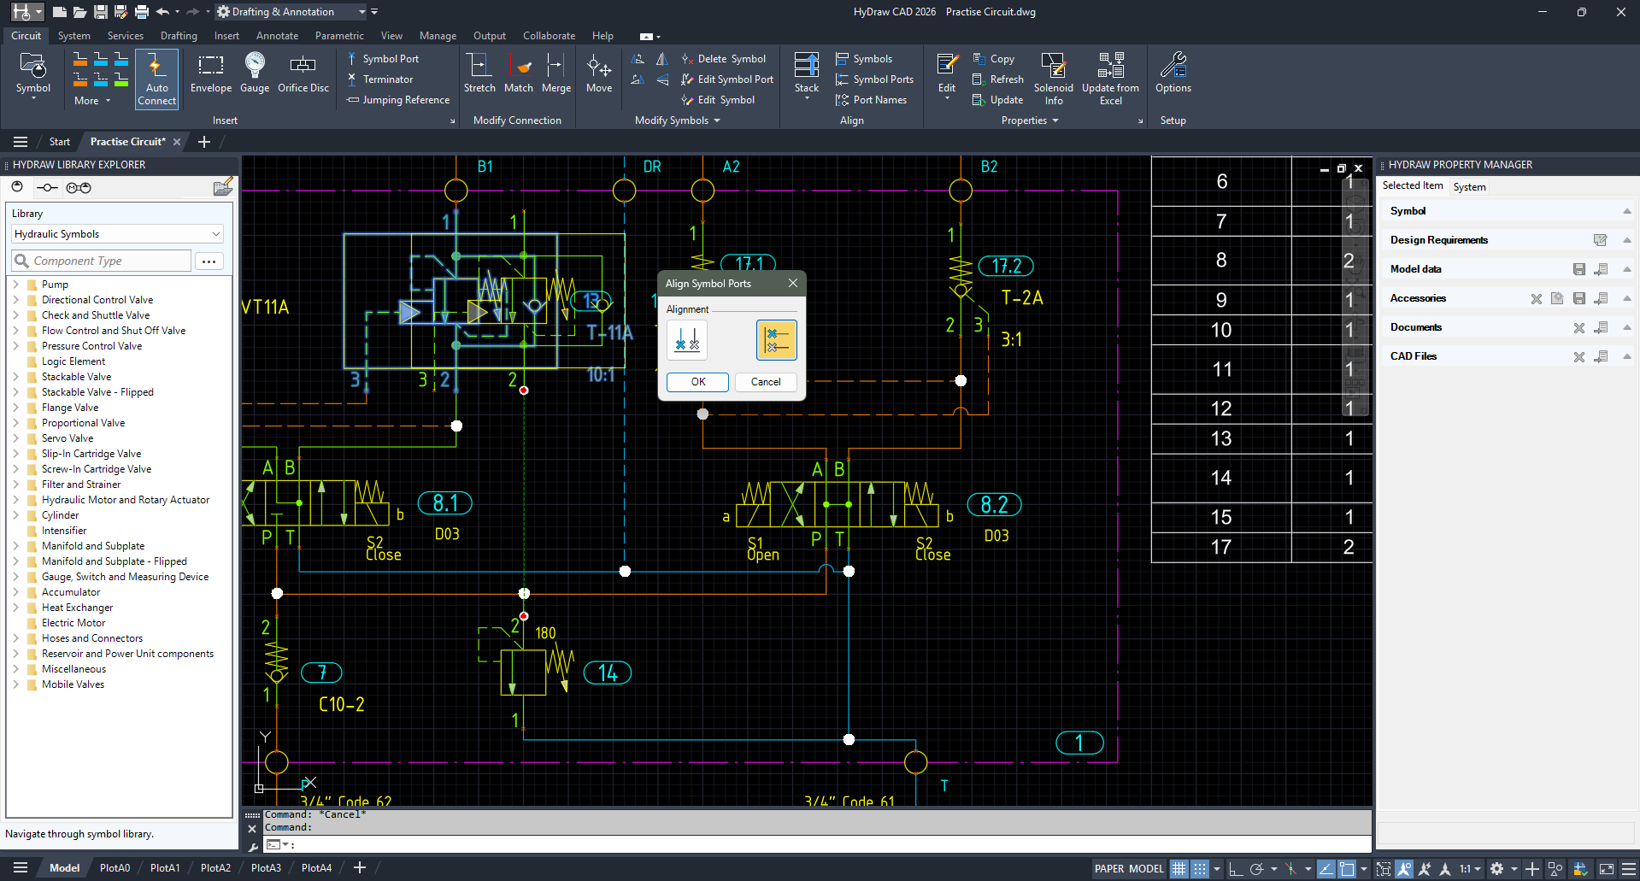
Task: Toggle grid display in the status bar
Action: tap(1179, 868)
